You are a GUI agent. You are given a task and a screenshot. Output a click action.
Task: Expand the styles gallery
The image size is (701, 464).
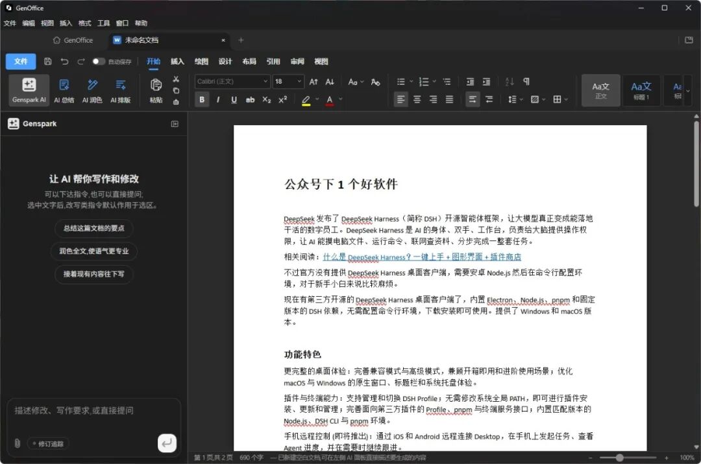tap(688, 91)
